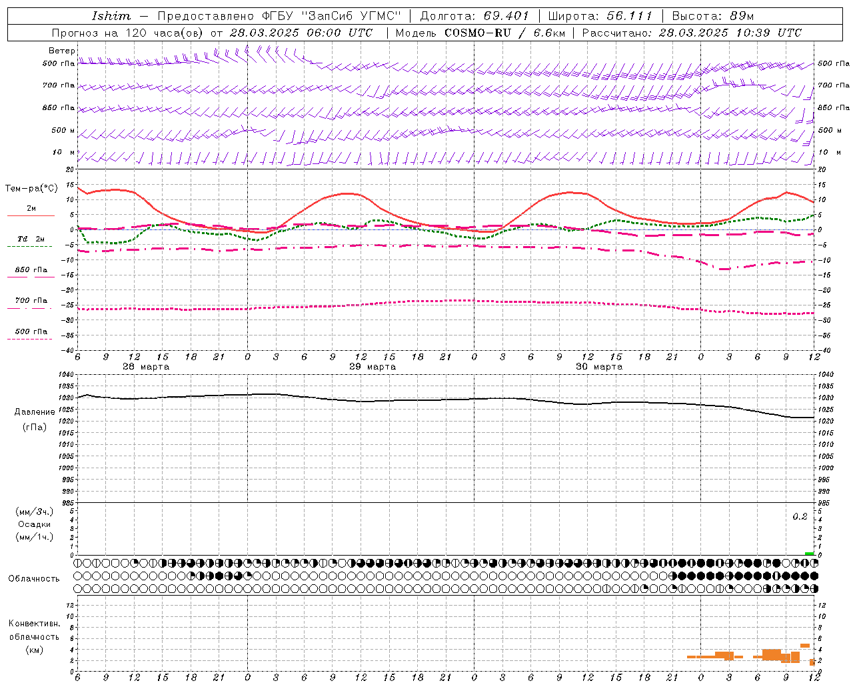This screenshot has width=853, height=683.
Task: Click "Рассчитано: 28.03.2025 10:39 UTC" timestamp
Action: (692, 33)
